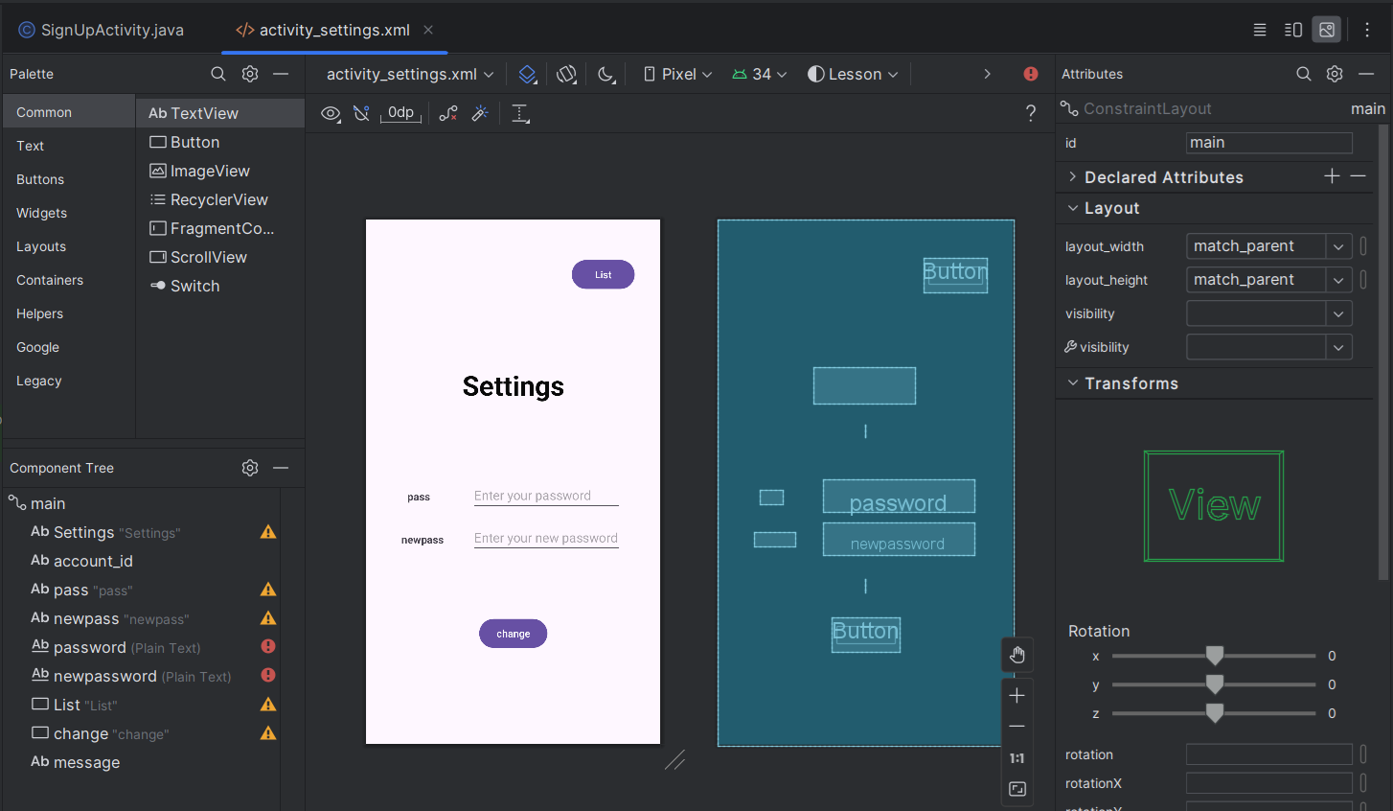Minimize the Attributes panel
Viewport: 1393px width, 811px height.
pyautogui.click(x=1366, y=74)
